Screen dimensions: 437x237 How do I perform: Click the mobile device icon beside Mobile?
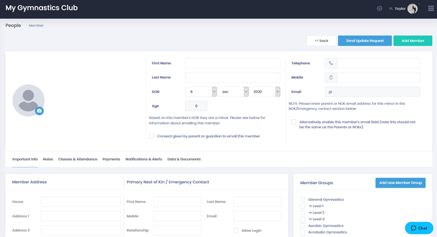[331, 77]
